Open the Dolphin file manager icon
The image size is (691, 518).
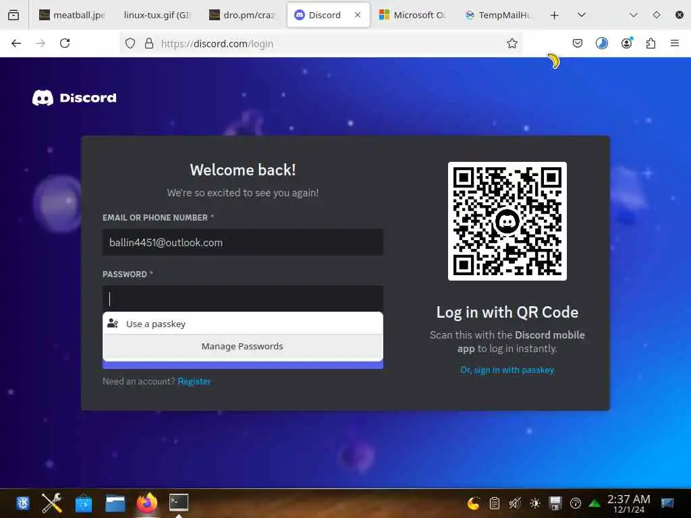115,503
